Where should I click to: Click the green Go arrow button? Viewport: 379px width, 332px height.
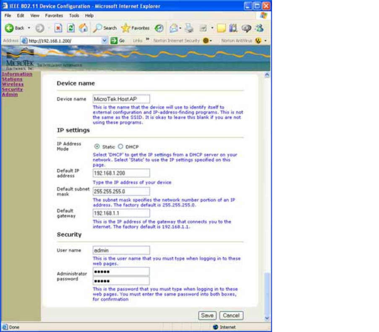pos(114,41)
